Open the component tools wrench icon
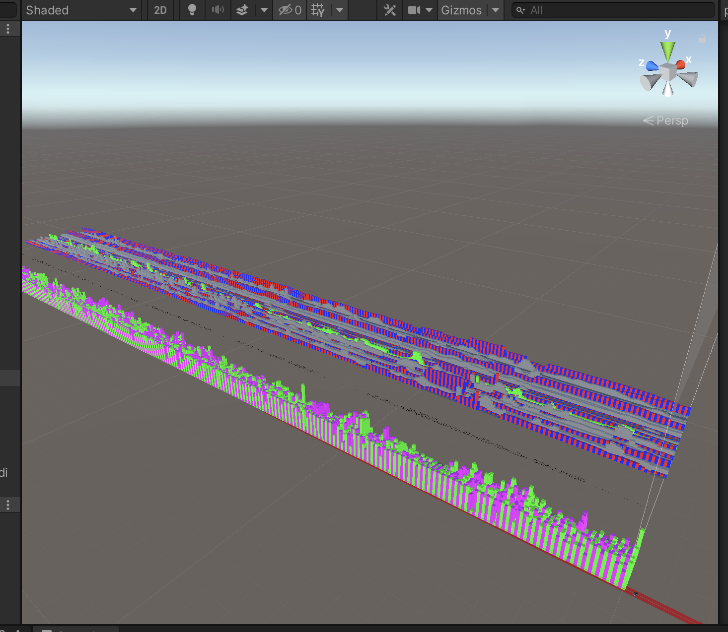The image size is (728, 632). (x=390, y=10)
